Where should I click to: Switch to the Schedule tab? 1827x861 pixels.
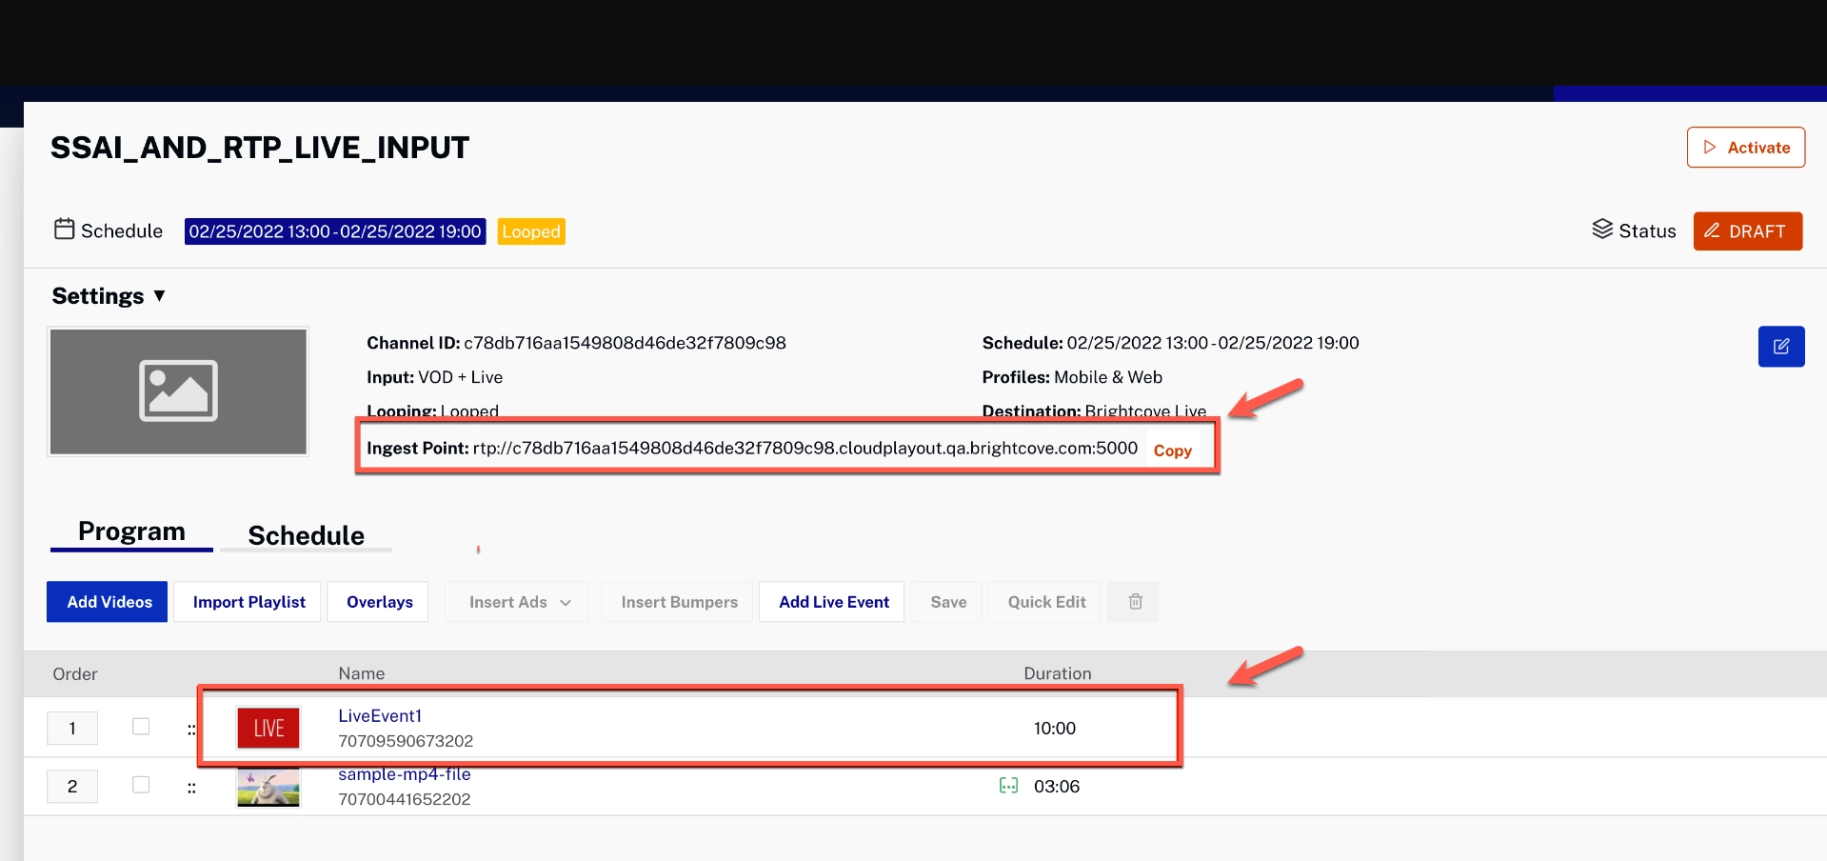(306, 535)
